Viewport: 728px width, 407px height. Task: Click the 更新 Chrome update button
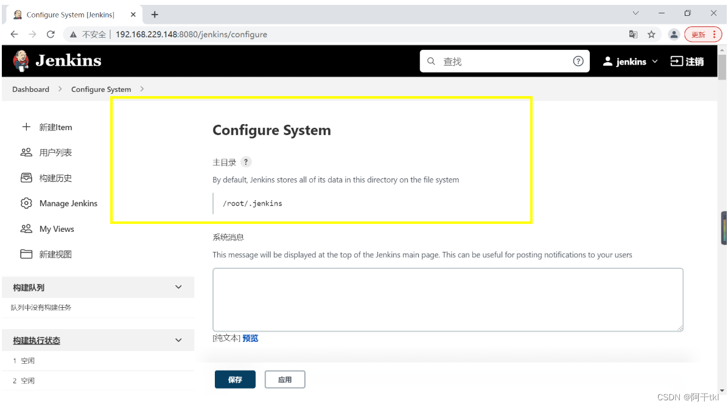(x=704, y=34)
